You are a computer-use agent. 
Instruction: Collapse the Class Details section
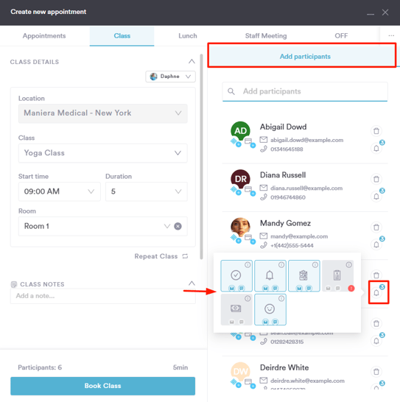point(192,62)
